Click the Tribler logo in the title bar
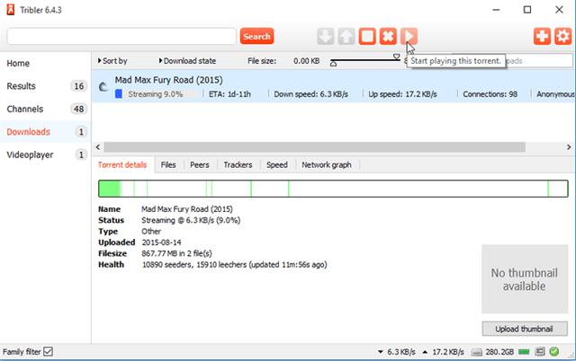The width and height of the screenshot is (576, 361). 11,10
